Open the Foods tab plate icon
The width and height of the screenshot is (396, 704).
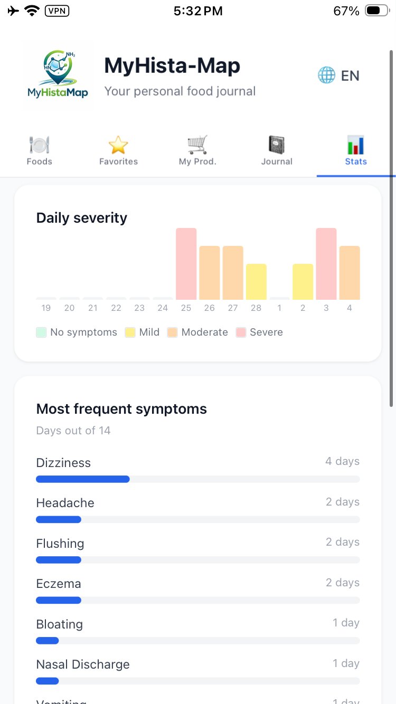click(39, 145)
